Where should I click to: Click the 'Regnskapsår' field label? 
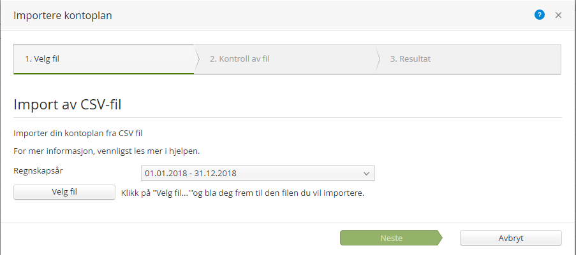pos(38,170)
